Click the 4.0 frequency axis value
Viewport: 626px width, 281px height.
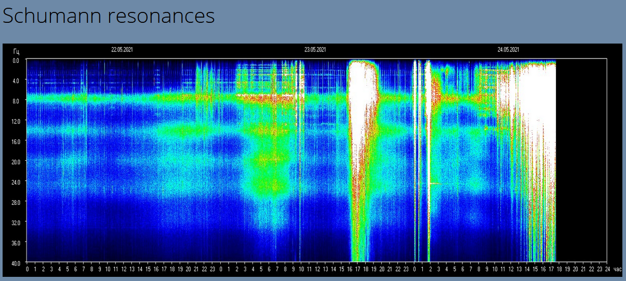[16, 80]
